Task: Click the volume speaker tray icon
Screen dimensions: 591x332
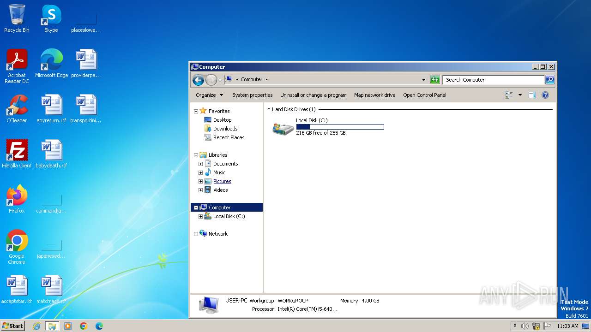Action: click(x=525, y=326)
